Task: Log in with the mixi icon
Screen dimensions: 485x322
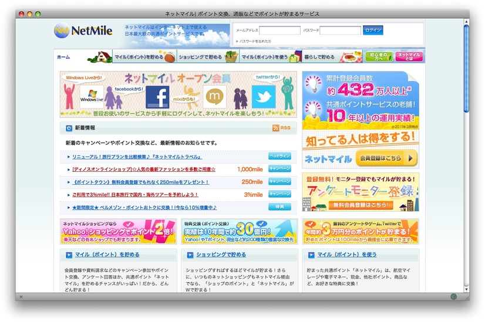Action: [215, 97]
